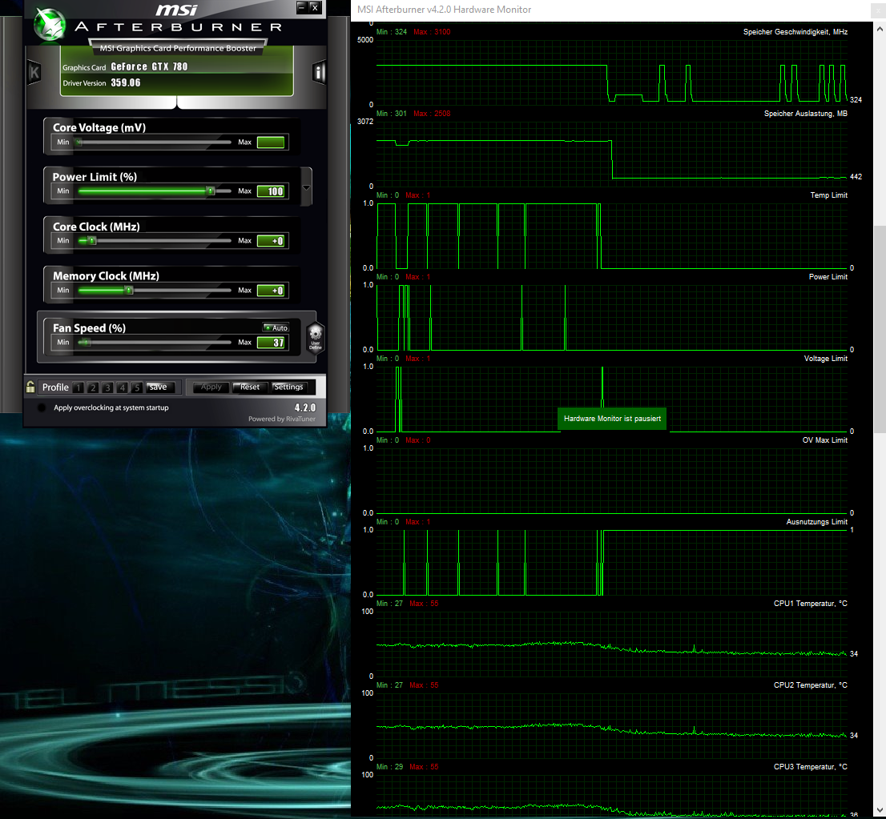The image size is (886, 819).
Task: Click the Fan Speed slider handle
Action: [x=85, y=343]
